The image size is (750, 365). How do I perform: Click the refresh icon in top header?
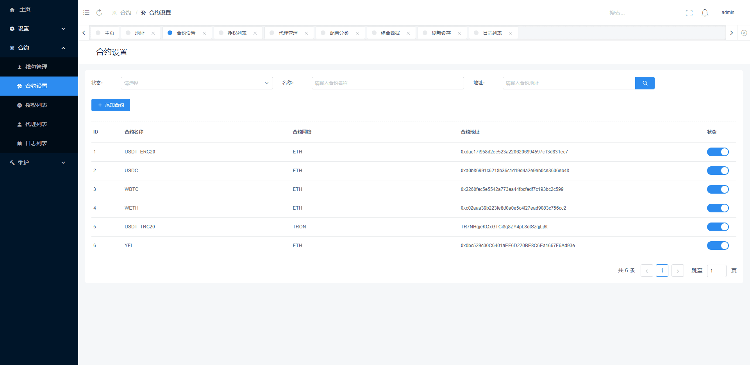coord(99,12)
